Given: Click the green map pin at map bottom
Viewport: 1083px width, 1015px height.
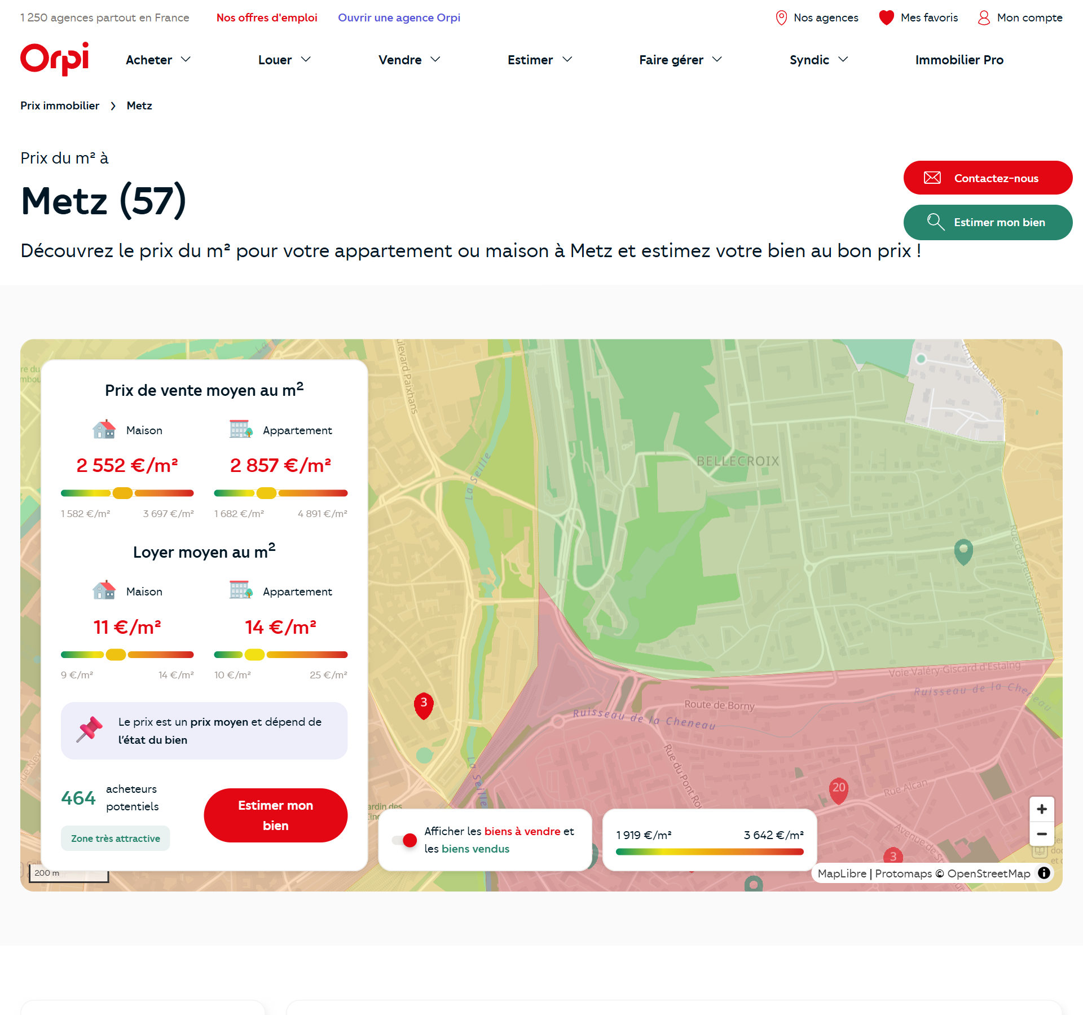Looking at the screenshot, I should click(754, 883).
